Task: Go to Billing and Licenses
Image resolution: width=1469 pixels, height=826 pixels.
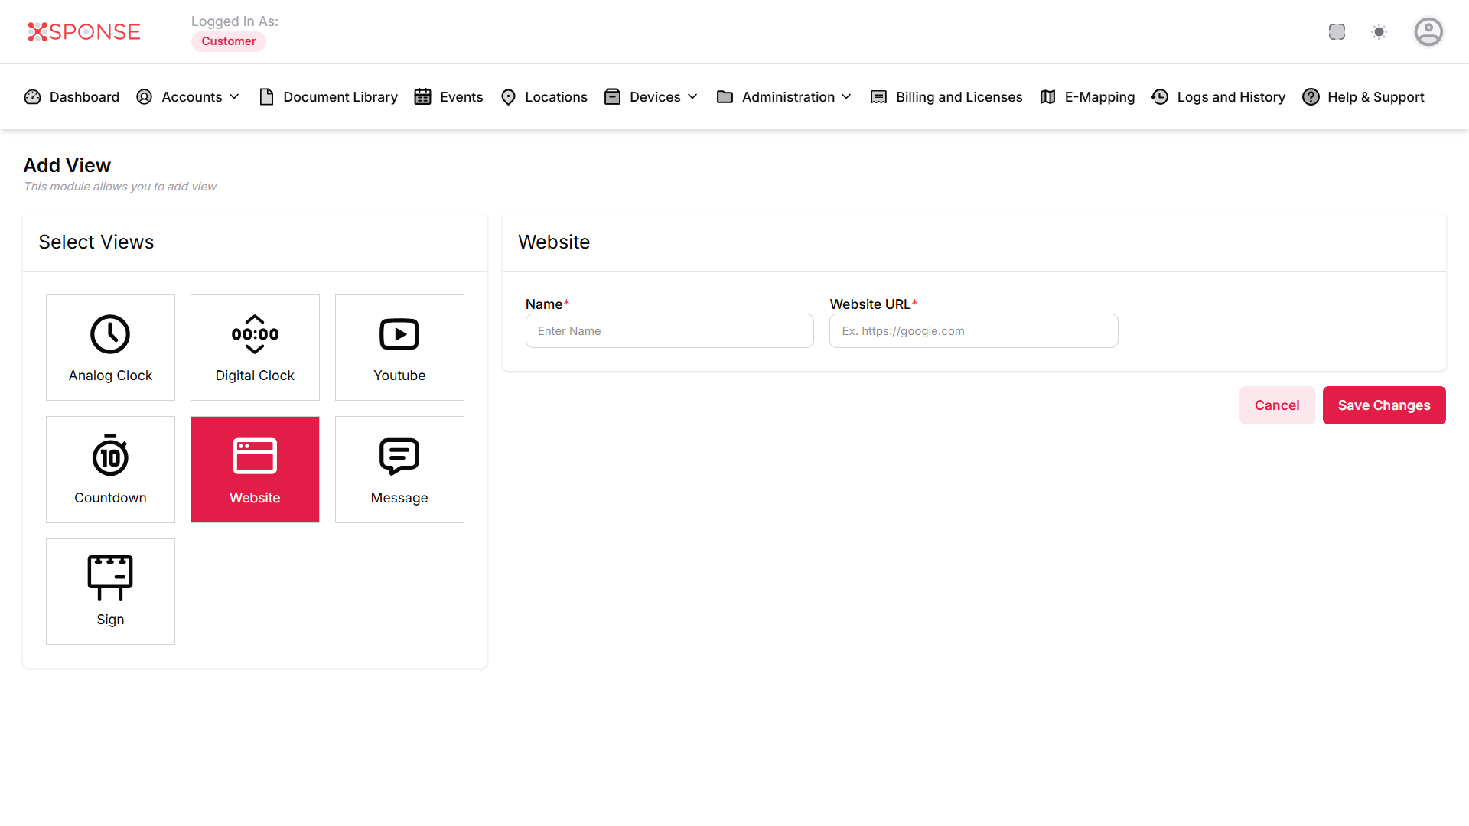Action: [x=946, y=97]
